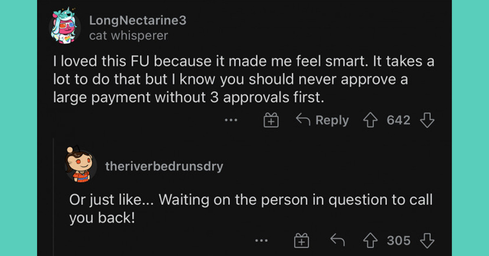View LongNectarine3's avatar
This screenshot has width=489, height=256.
[65, 27]
